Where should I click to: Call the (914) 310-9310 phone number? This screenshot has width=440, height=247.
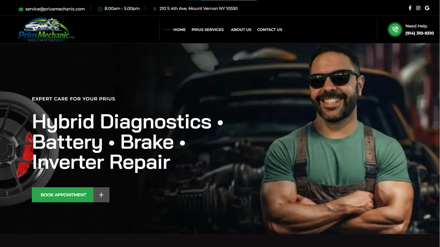point(420,33)
